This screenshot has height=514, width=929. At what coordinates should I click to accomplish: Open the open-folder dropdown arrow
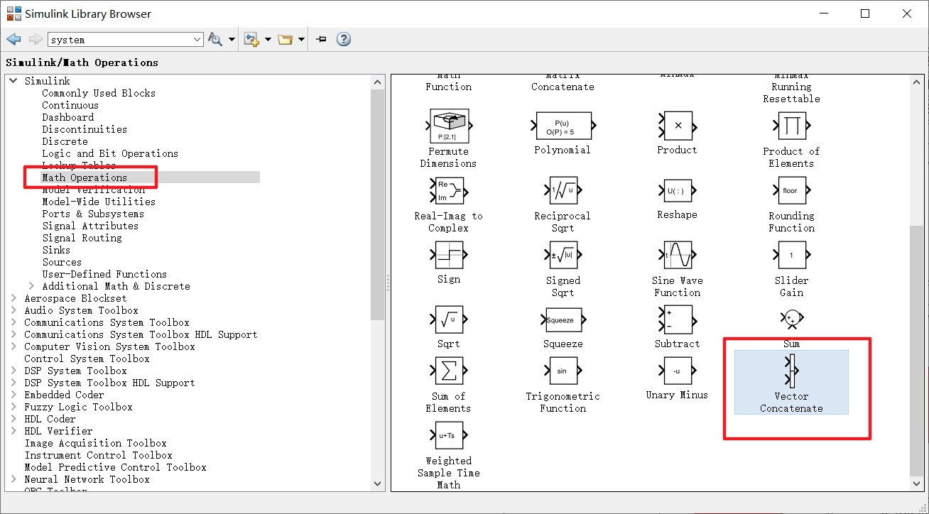(x=302, y=40)
